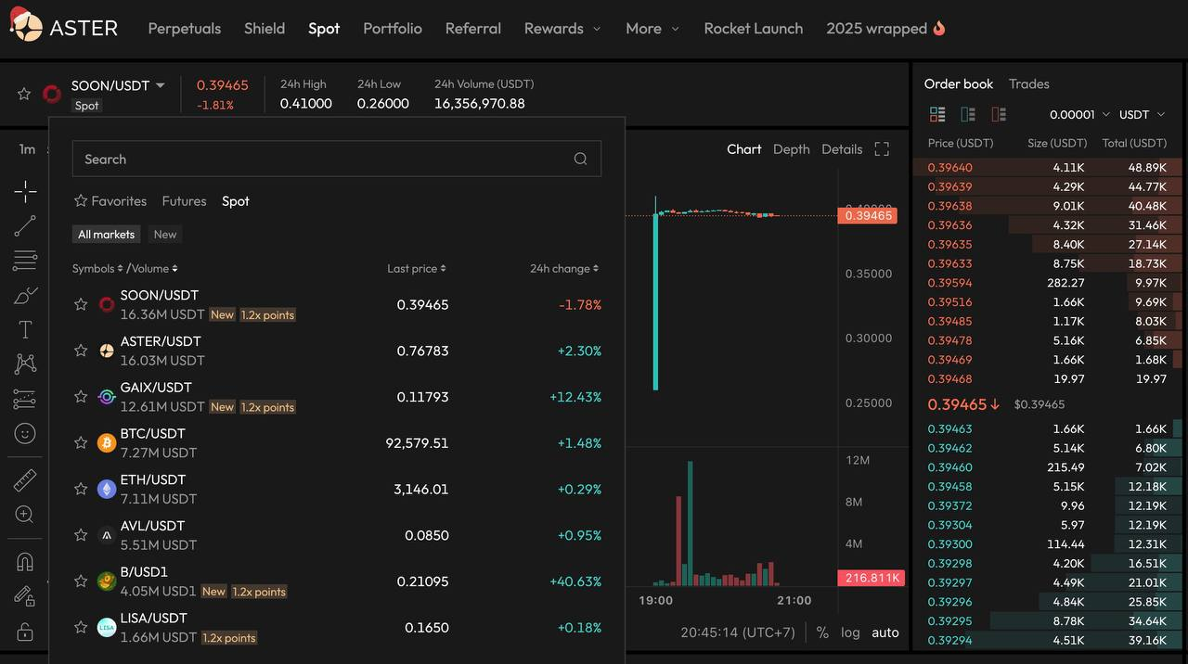Choose the text annotation tool
The image size is (1188, 664).
coord(25,330)
